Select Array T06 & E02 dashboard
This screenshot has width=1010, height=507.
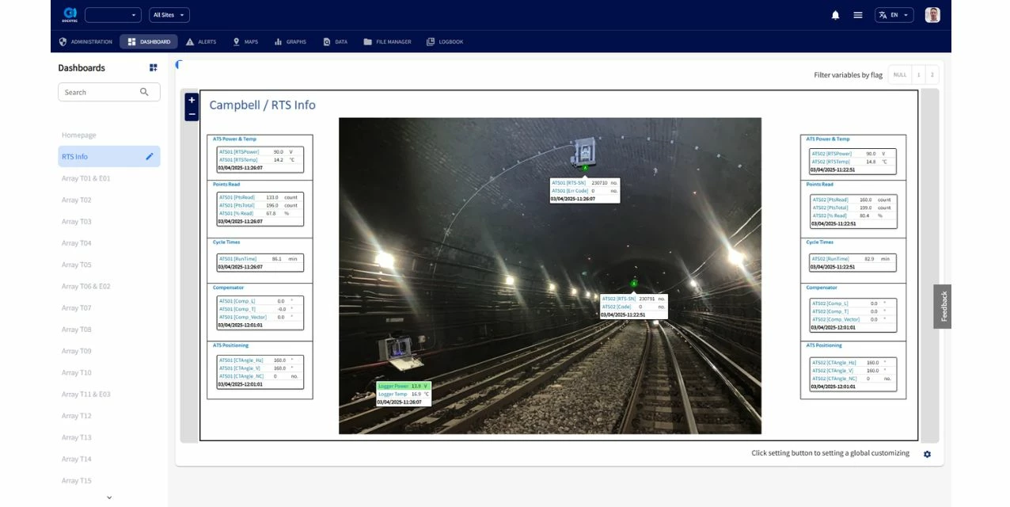click(86, 286)
